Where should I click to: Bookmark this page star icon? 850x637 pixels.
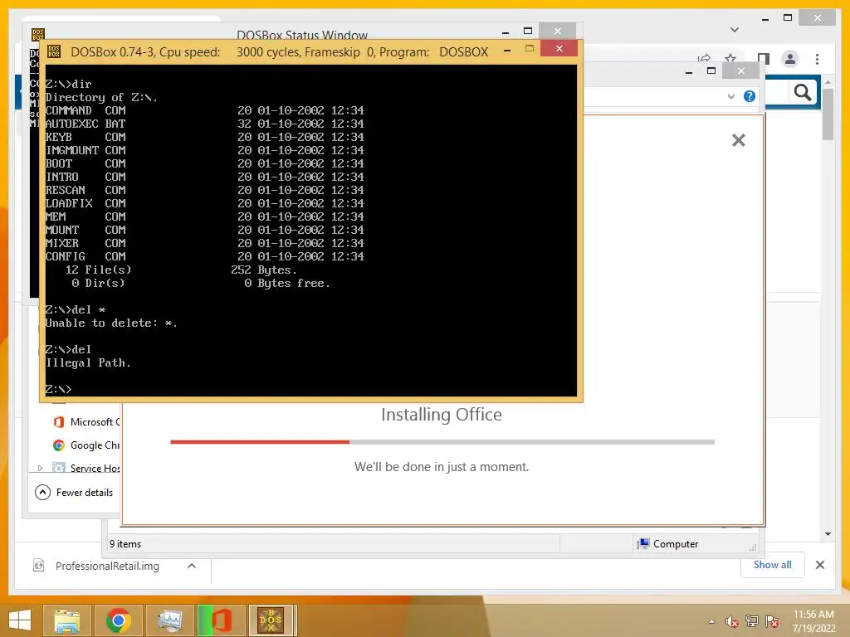[x=730, y=57]
